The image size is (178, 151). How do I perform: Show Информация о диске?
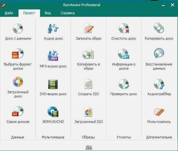tap(124, 59)
